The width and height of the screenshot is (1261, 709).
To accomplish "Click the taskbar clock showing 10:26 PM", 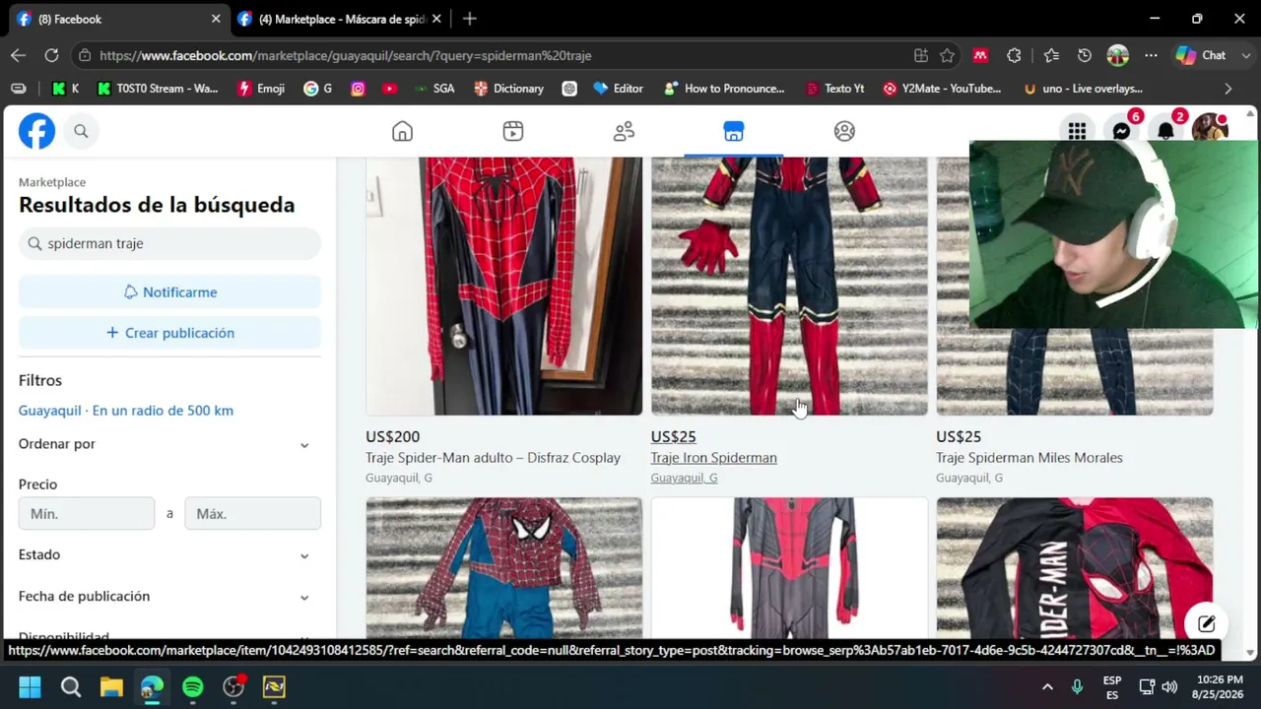I will [x=1219, y=686].
